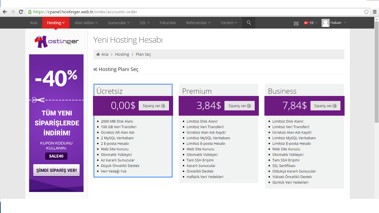Image resolution: width=379 pixels, height=213 pixels.
Task: Click the user avatar picture
Action: (325, 23)
